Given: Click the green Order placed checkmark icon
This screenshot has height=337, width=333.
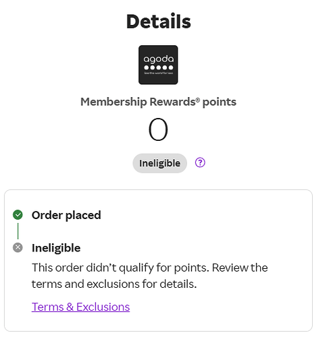Looking at the screenshot, I should 18,215.
